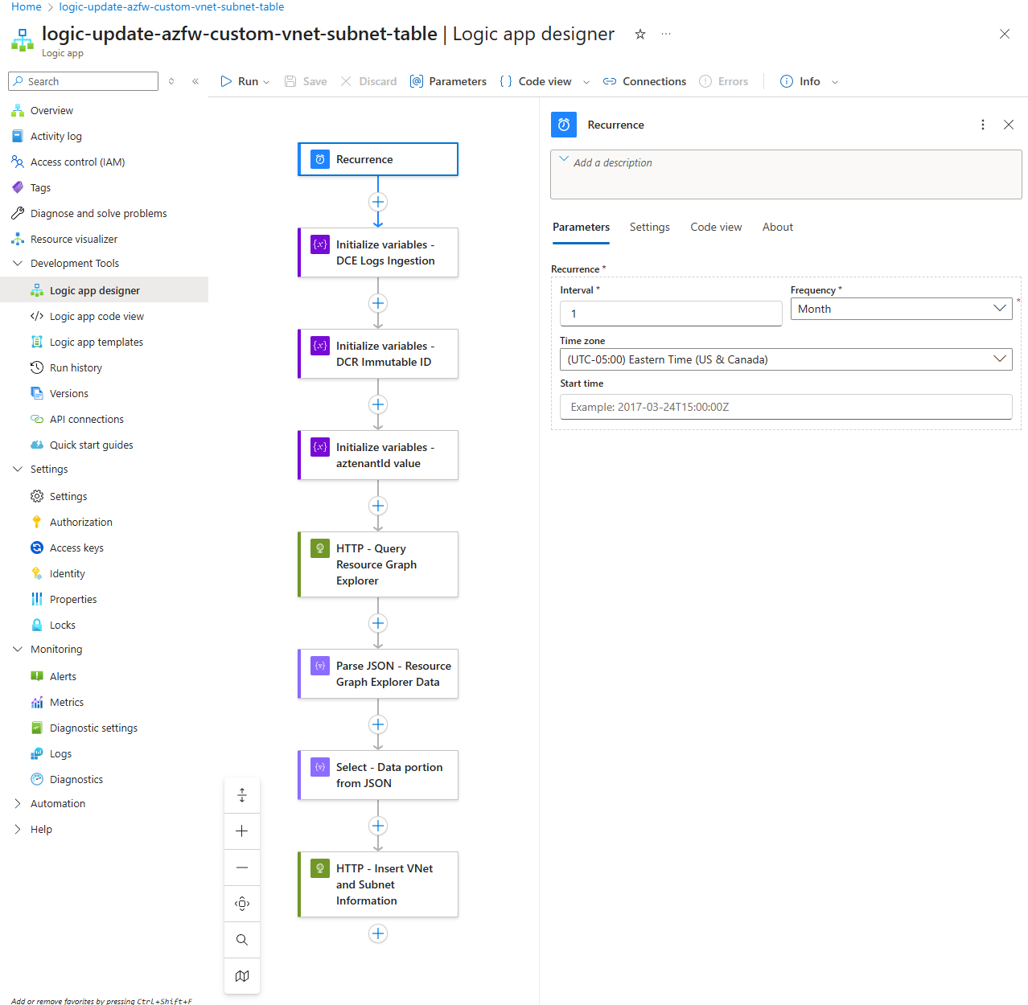Viewport: 1028px width, 1005px height.
Task: Collapse the left navigation menu
Action: click(195, 81)
